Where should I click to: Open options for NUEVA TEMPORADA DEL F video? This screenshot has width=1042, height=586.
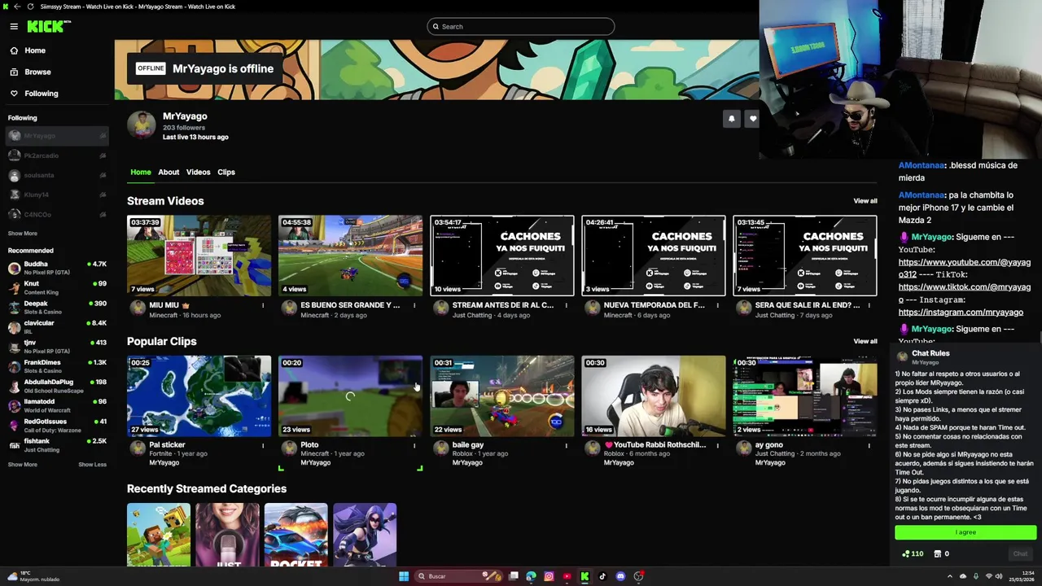tap(717, 305)
